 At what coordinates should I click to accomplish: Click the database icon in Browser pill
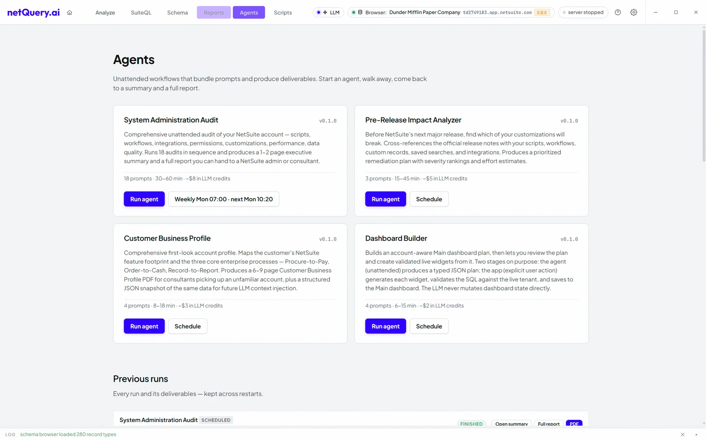[360, 12]
